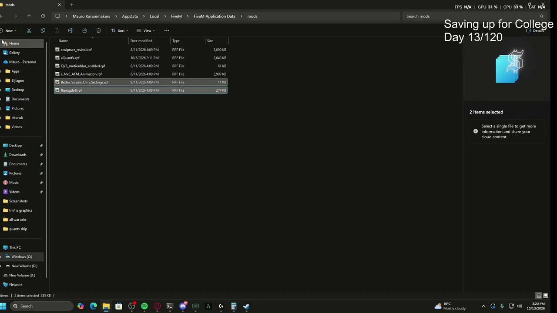
Task: Open Steam from the taskbar
Action: 246,306
